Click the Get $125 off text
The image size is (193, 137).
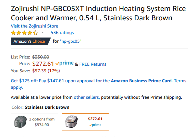pos(24,81)
